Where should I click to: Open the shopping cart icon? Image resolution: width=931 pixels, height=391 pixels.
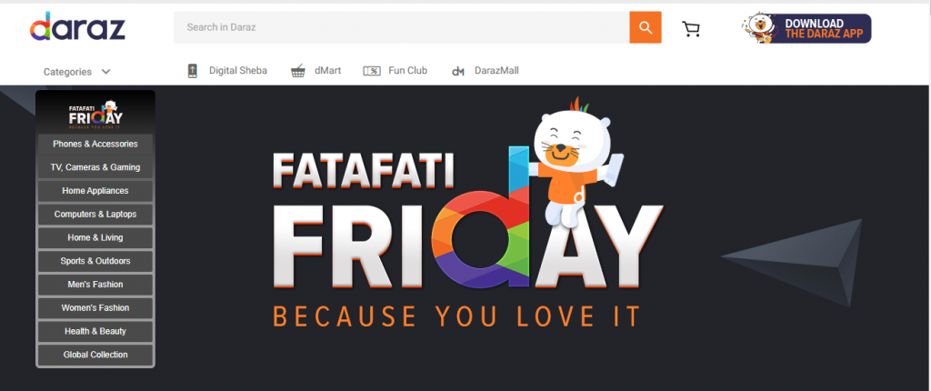click(x=691, y=29)
